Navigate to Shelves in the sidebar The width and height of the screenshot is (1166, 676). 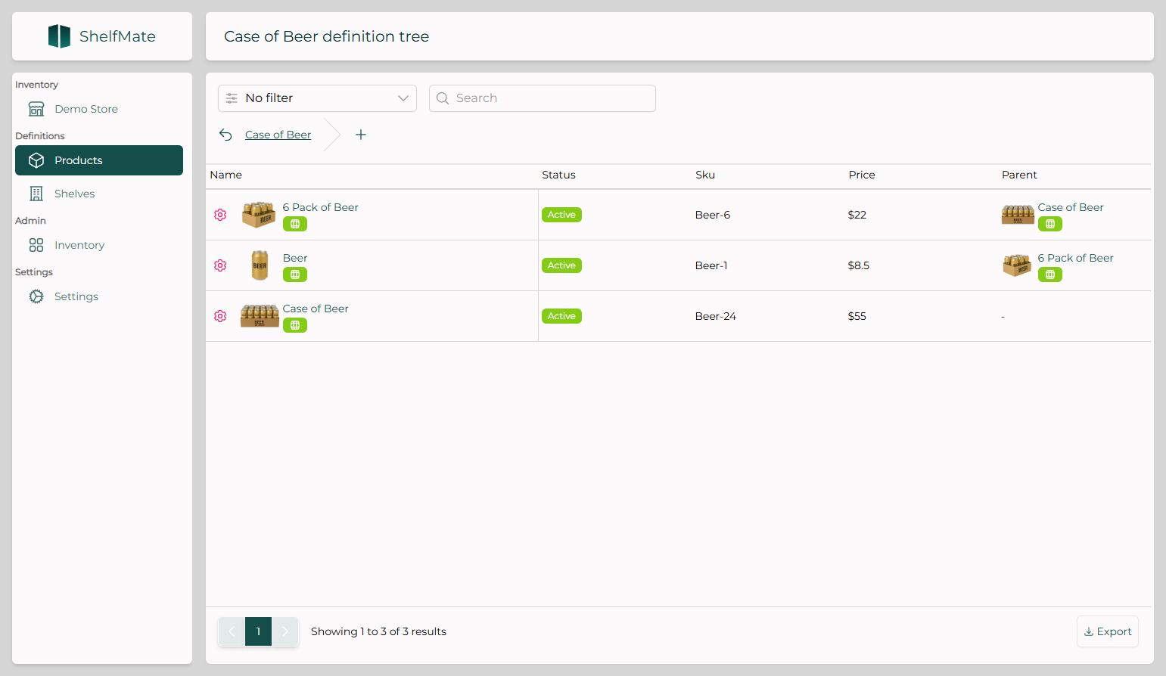[x=74, y=194]
